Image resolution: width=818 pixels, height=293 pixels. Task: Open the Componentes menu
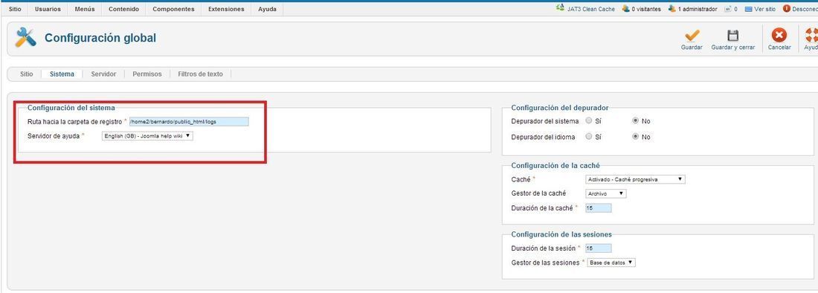point(173,10)
